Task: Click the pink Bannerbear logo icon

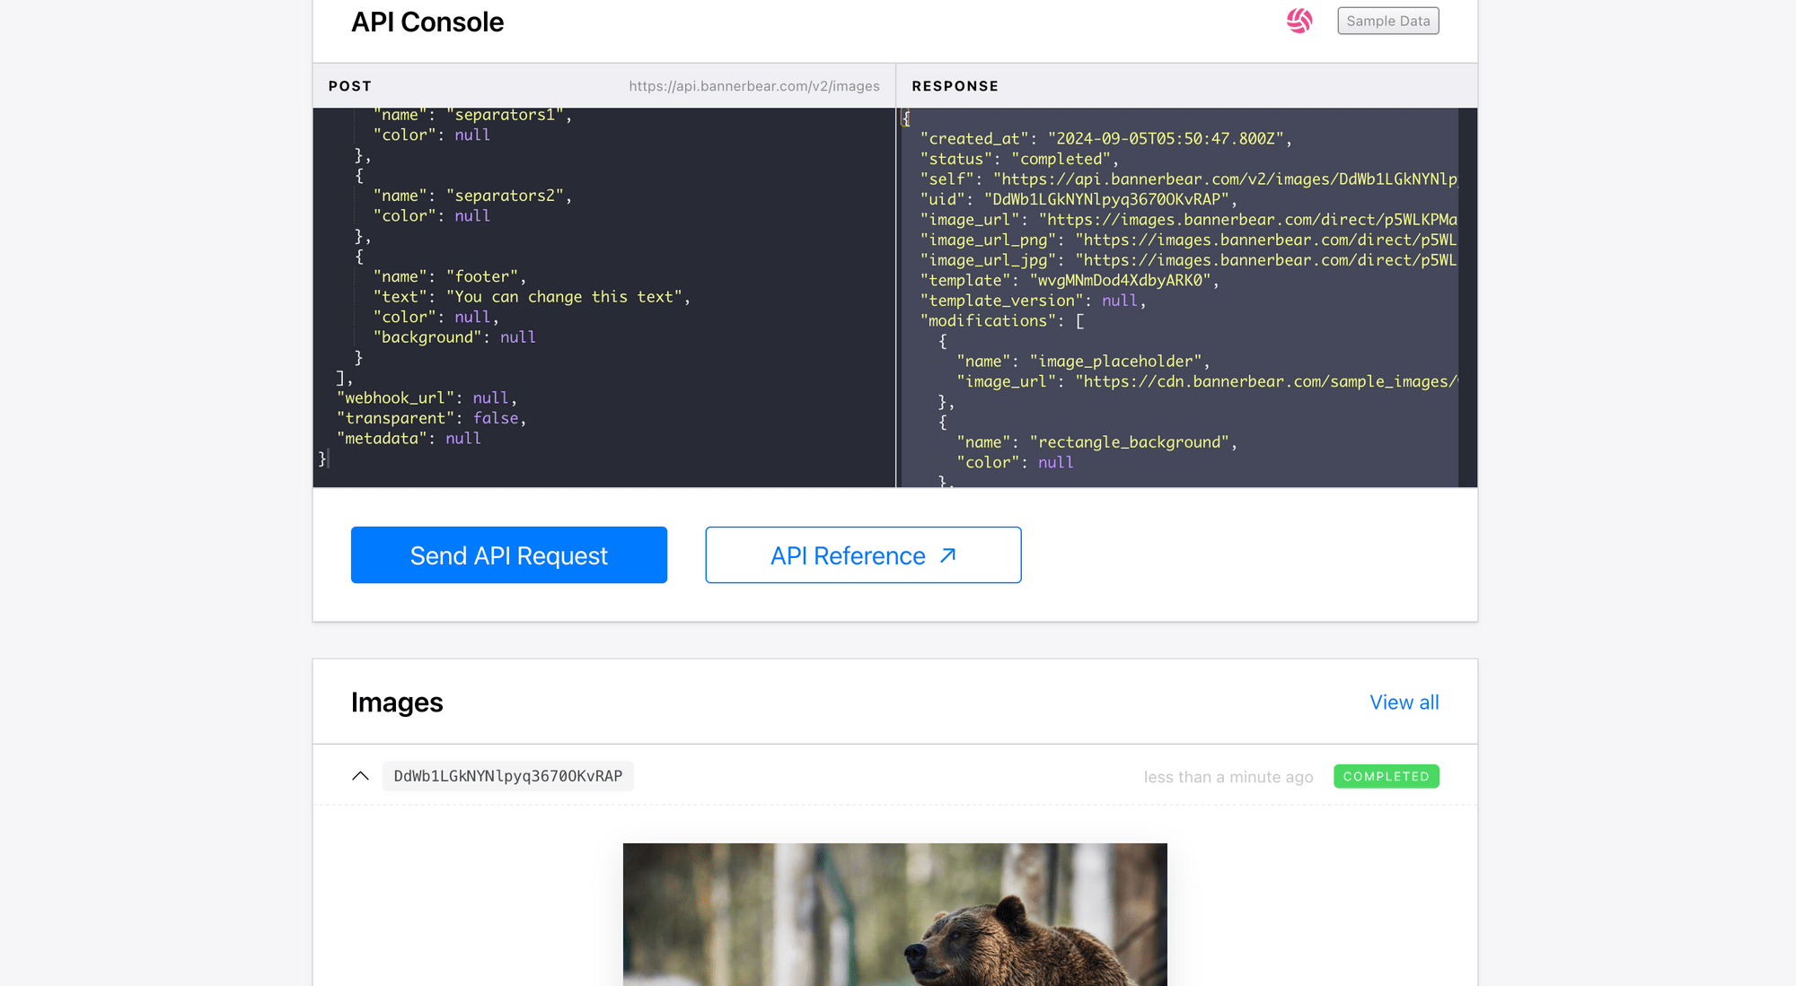Action: tap(1299, 20)
